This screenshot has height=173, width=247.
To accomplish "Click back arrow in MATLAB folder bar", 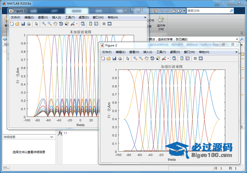I will coord(5,39).
